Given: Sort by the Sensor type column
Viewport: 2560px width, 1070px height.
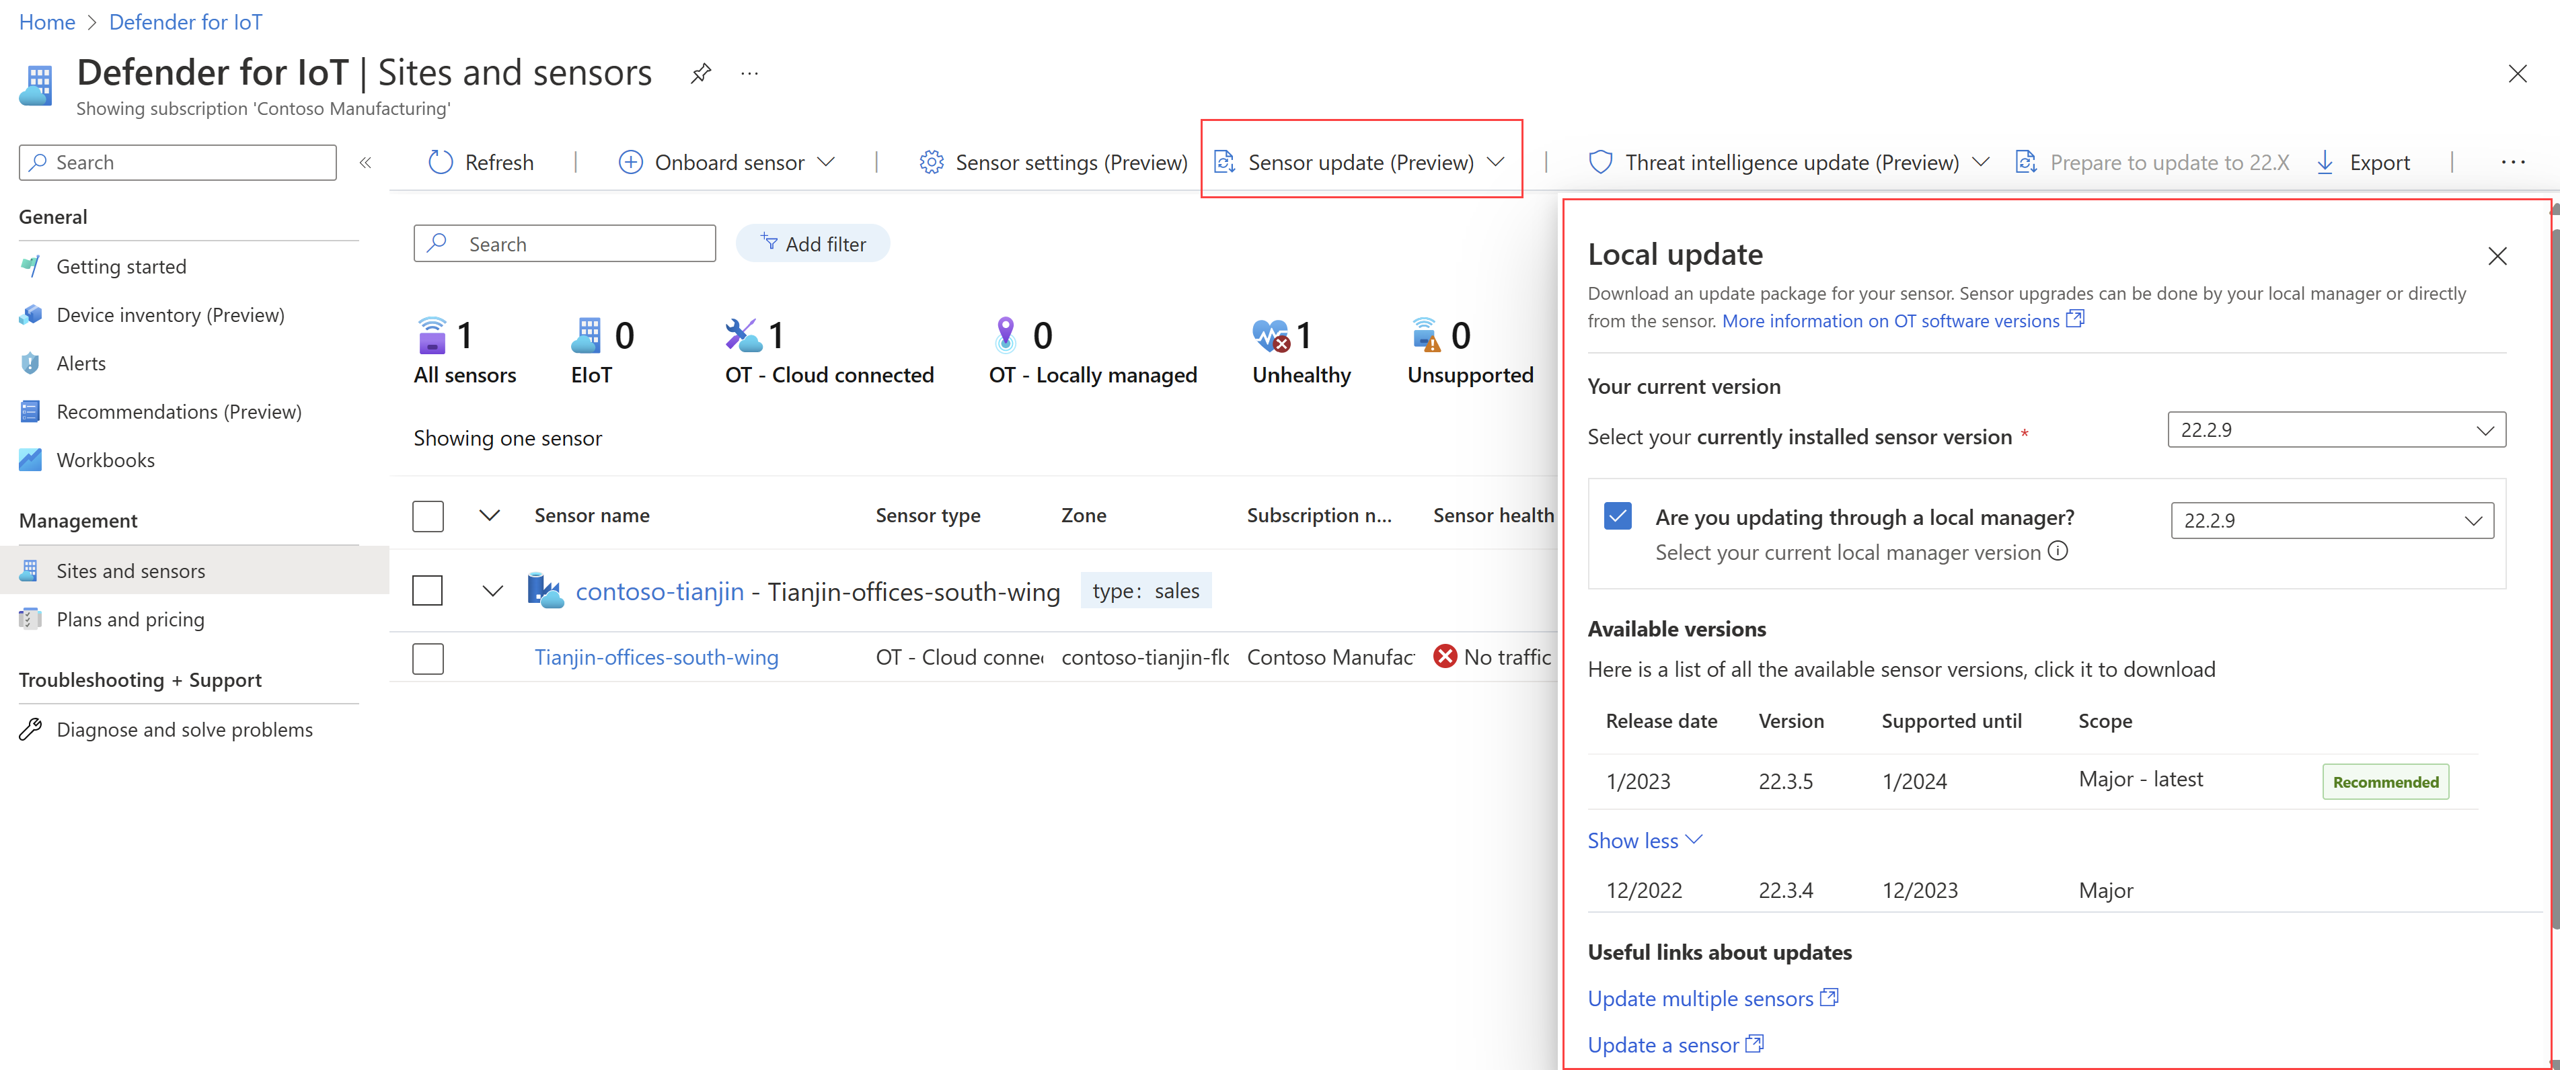Looking at the screenshot, I should [x=927, y=515].
